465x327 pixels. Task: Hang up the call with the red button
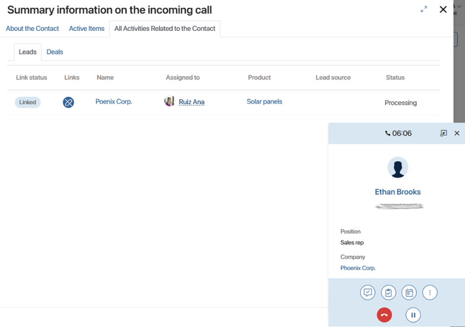[384, 315]
